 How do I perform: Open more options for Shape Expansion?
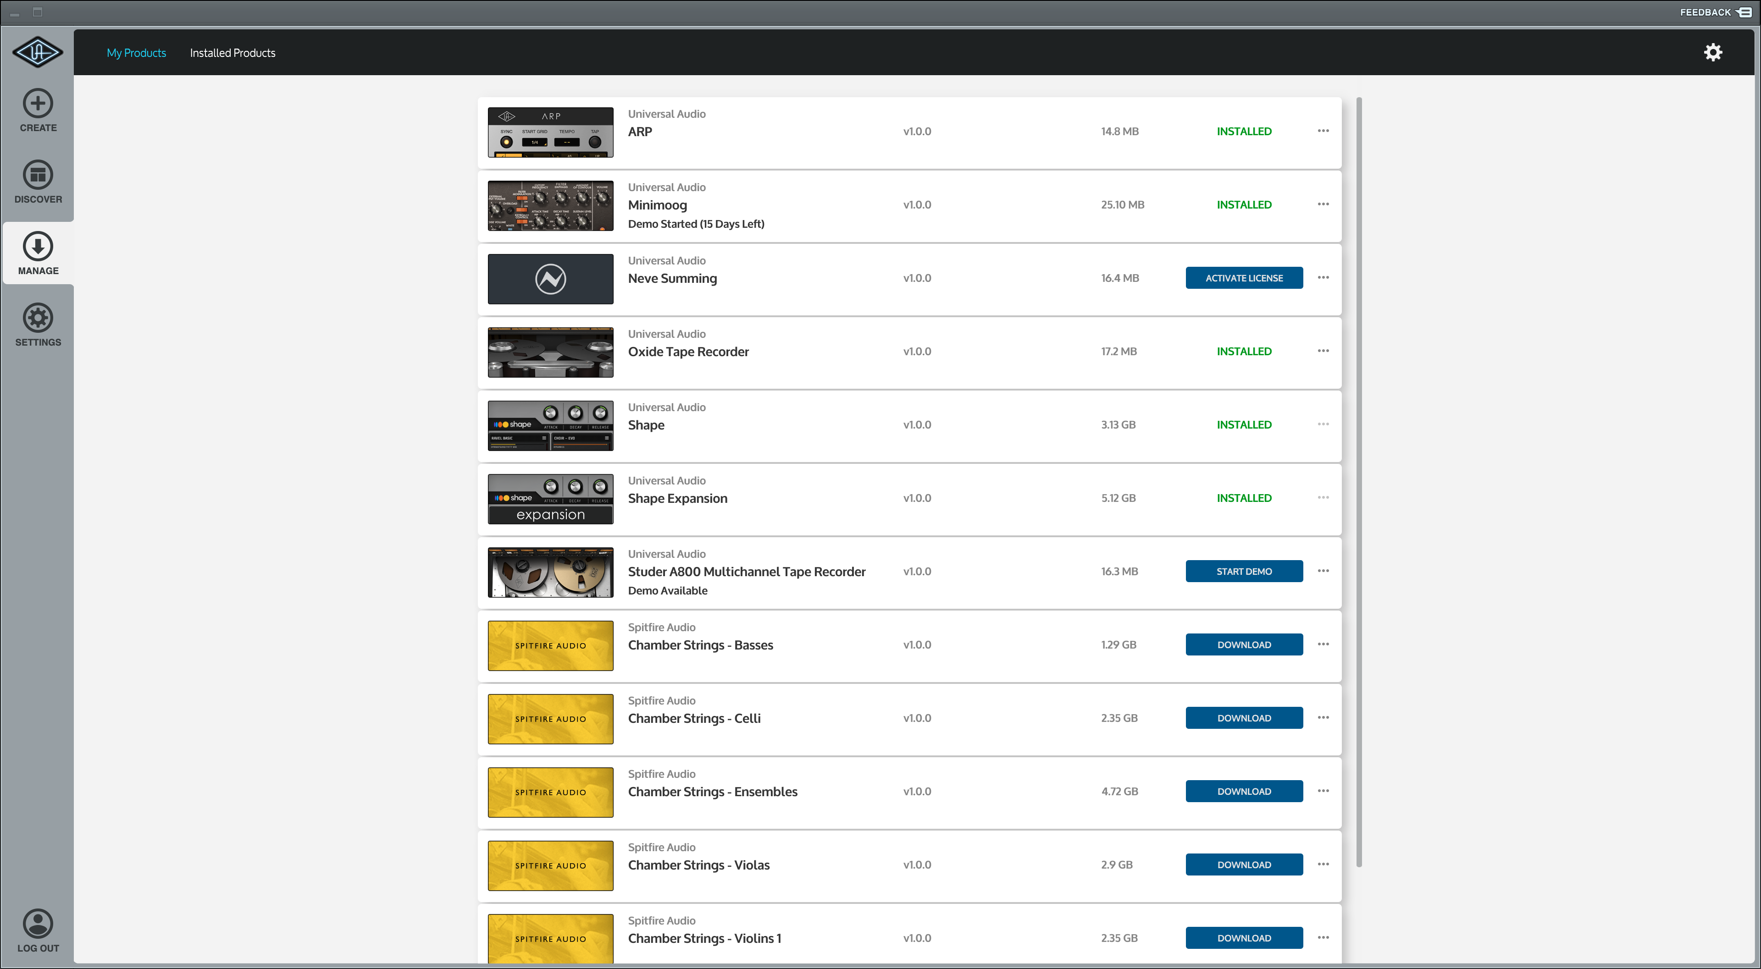[x=1323, y=497]
